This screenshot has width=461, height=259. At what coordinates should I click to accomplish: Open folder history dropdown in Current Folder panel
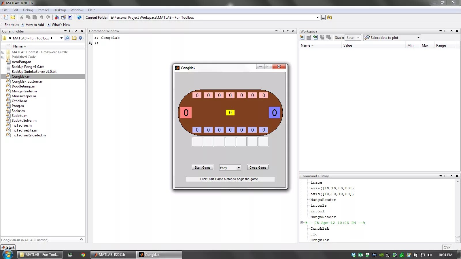pyautogui.click(x=61, y=38)
